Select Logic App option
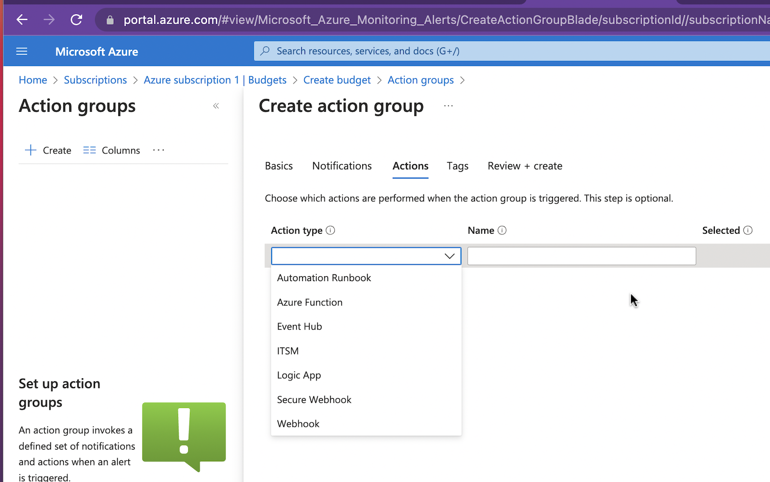 click(x=366, y=375)
